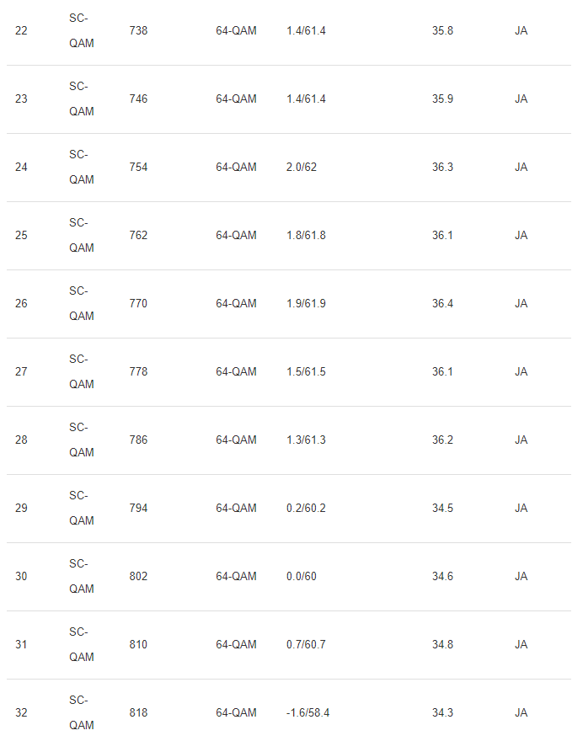Click power level -1.6/58.4 cell
Viewport: 583px width, 741px height.
pos(308,713)
